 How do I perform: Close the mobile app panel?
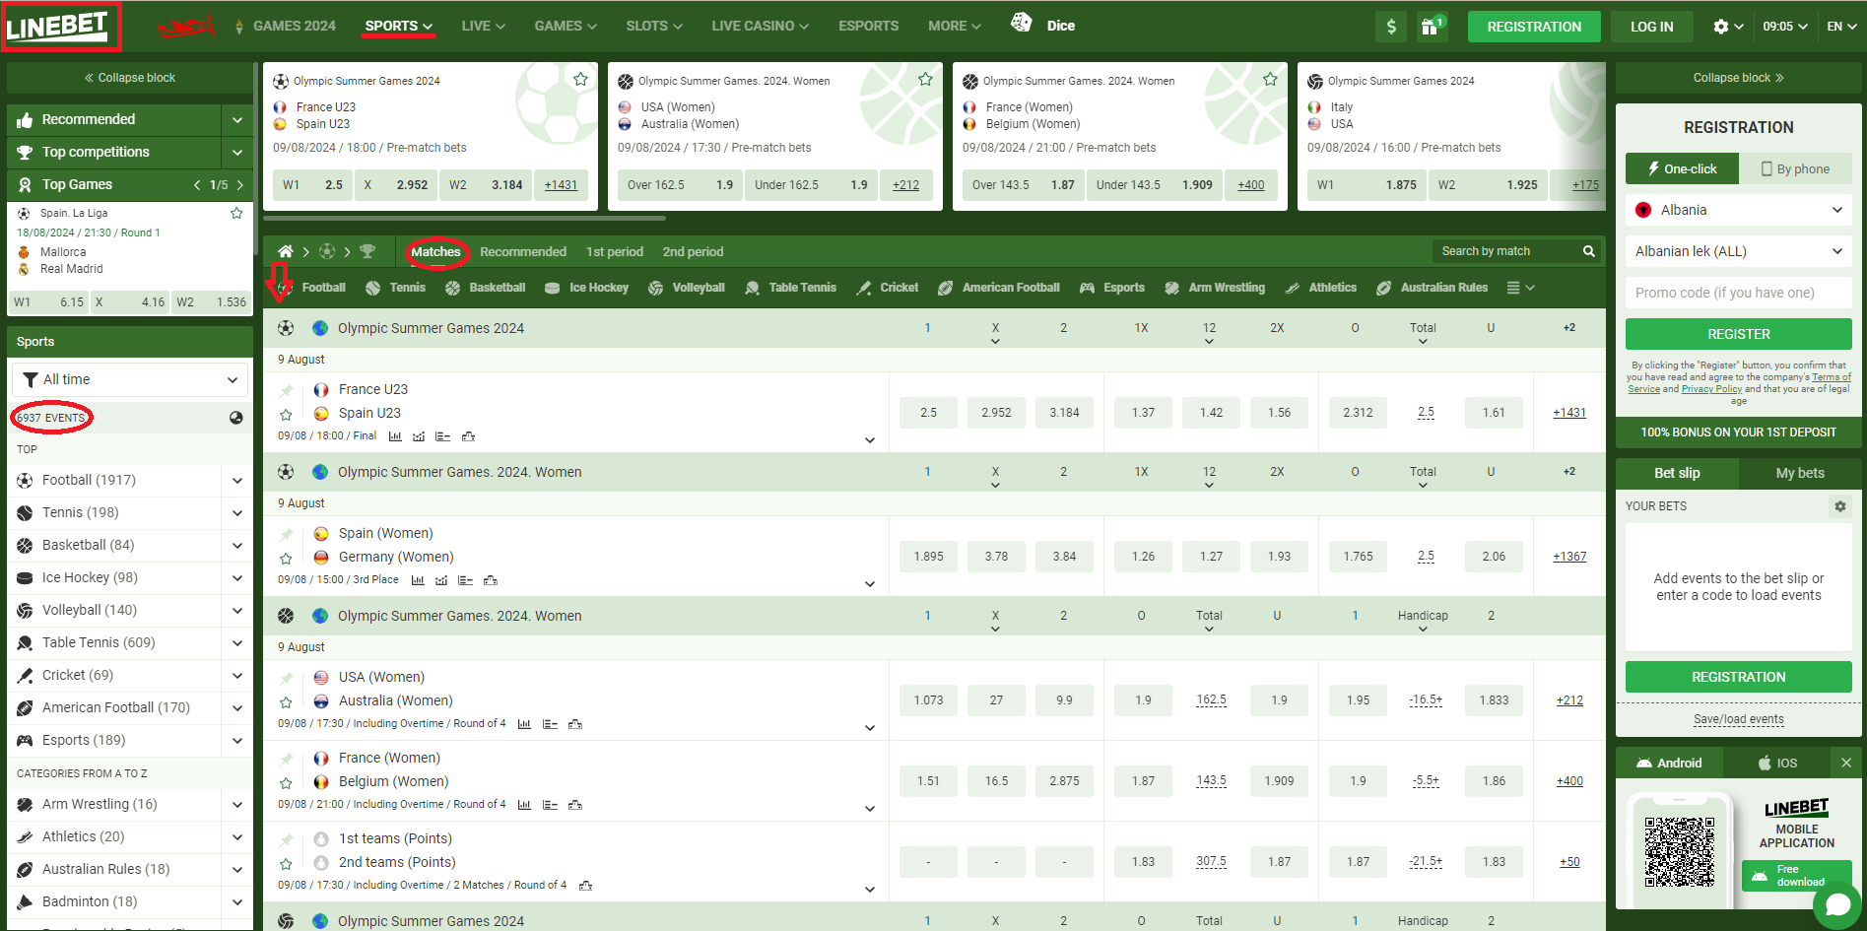(x=1845, y=763)
